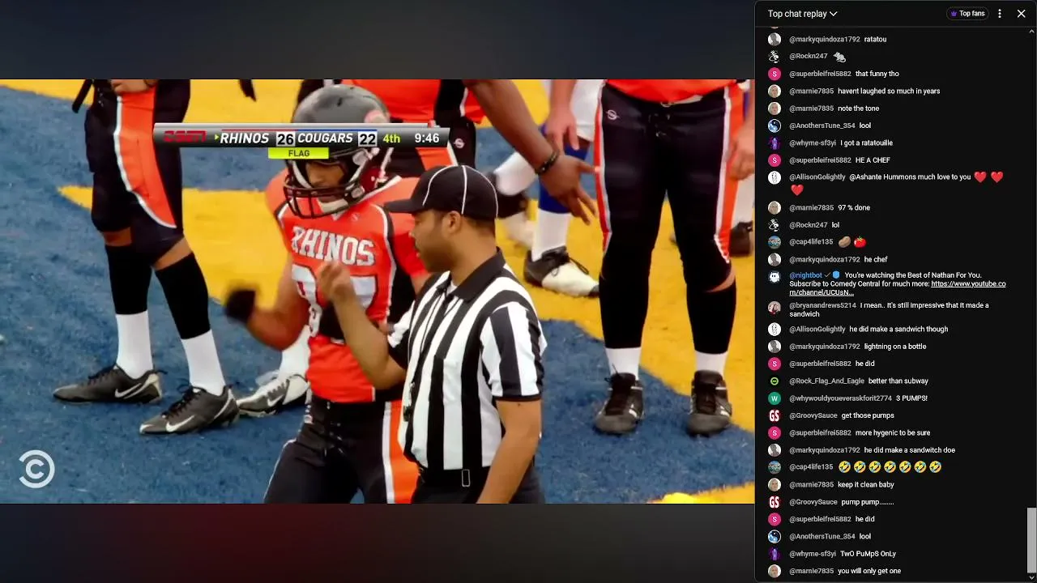This screenshot has width=1037, height=583.
Task: Click the chat scrollbar thumb
Action: (x=1031, y=538)
